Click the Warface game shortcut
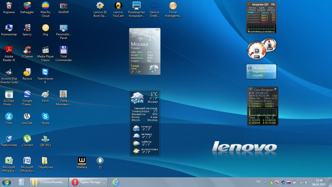 (x=82, y=161)
